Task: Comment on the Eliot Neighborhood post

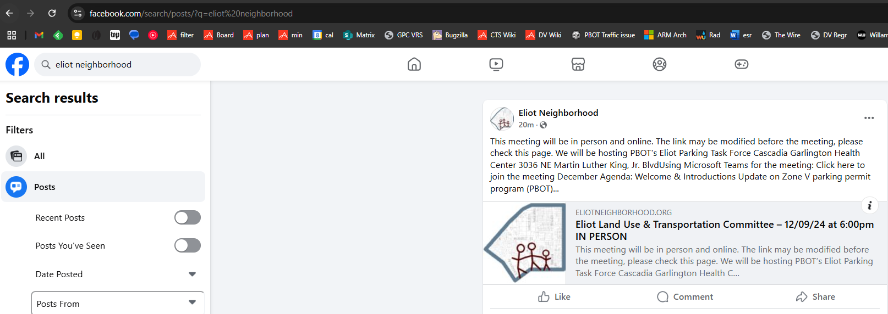Action: tap(685, 297)
